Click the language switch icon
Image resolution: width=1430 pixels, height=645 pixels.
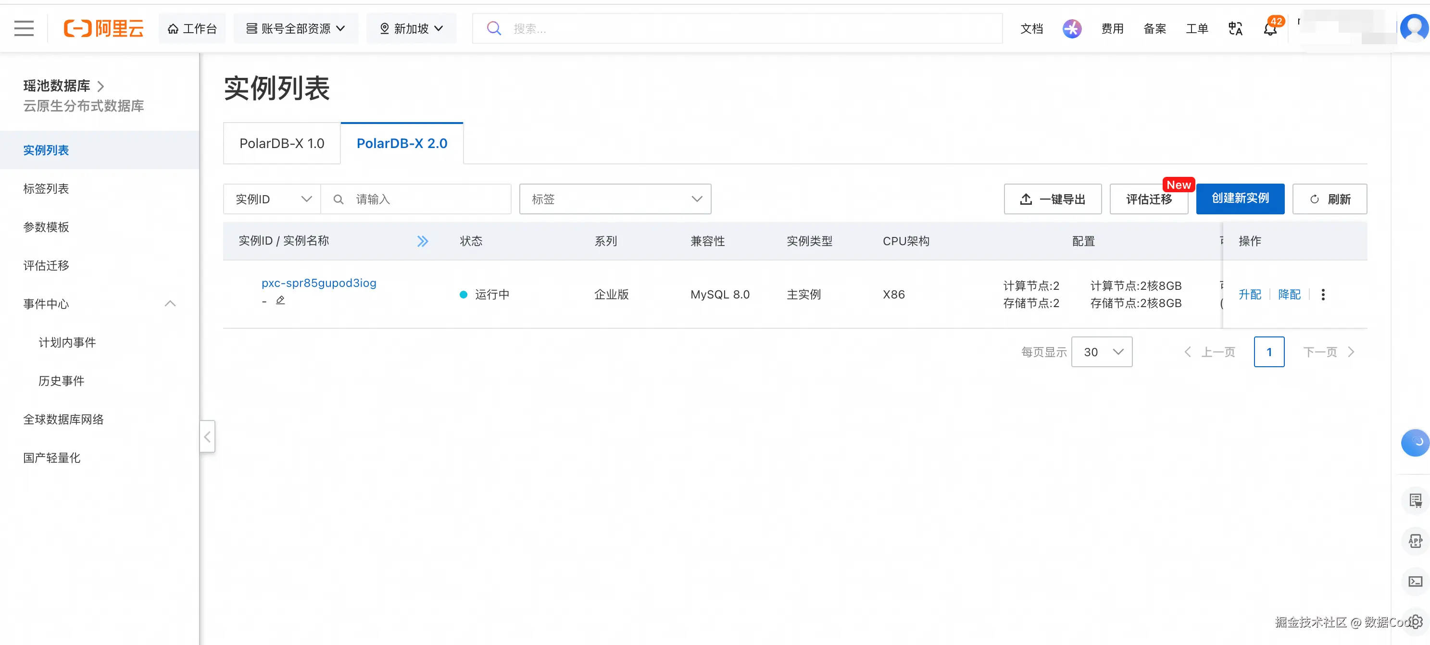pyautogui.click(x=1235, y=29)
